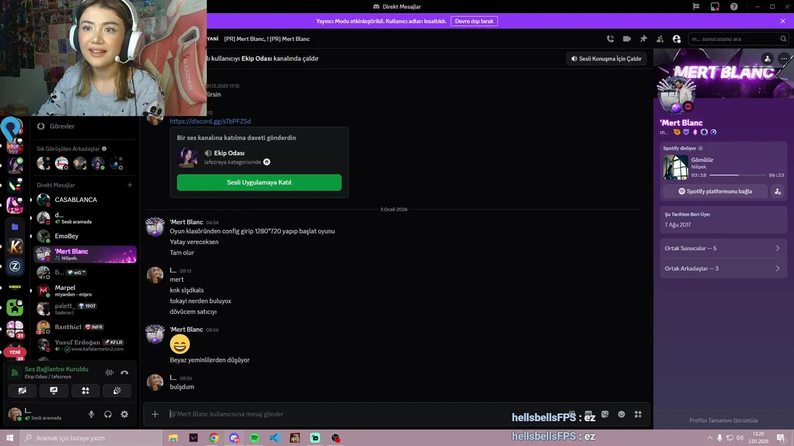Image resolution: width=794 pixels, height=446 pixels.
Task: Open Marpel direct message
Action: pos(85,291)
